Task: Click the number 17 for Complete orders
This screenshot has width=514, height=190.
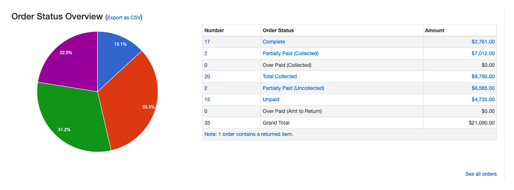Action: (x=207, y=42)
